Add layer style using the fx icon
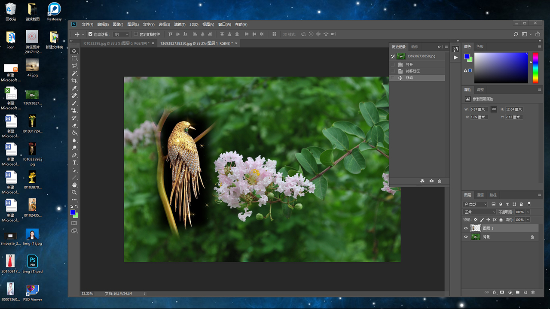The height and width of the screenshot is (309, 550). [495, 292]
